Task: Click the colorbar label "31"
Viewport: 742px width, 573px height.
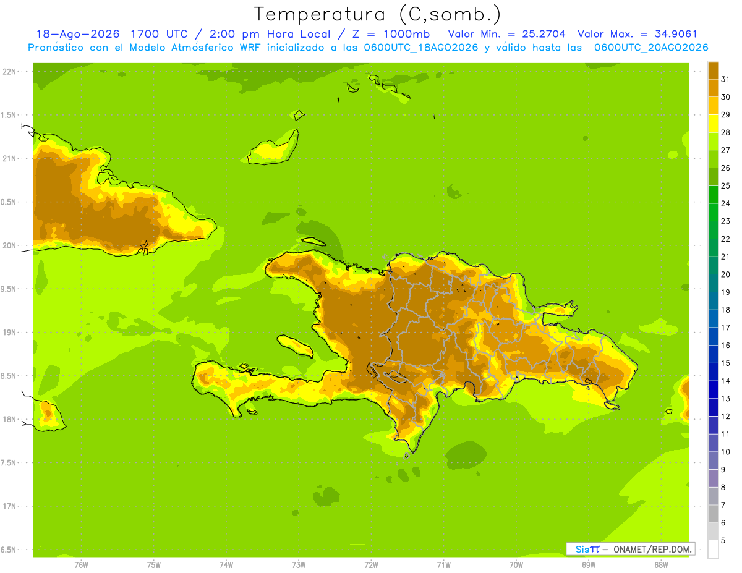Action: pyautogui.click(x=726, y=79)
